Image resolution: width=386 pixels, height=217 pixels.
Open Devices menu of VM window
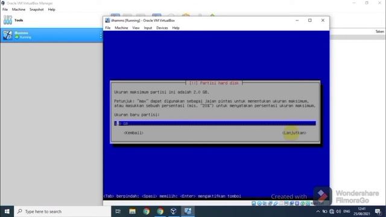tap(162, 28)
